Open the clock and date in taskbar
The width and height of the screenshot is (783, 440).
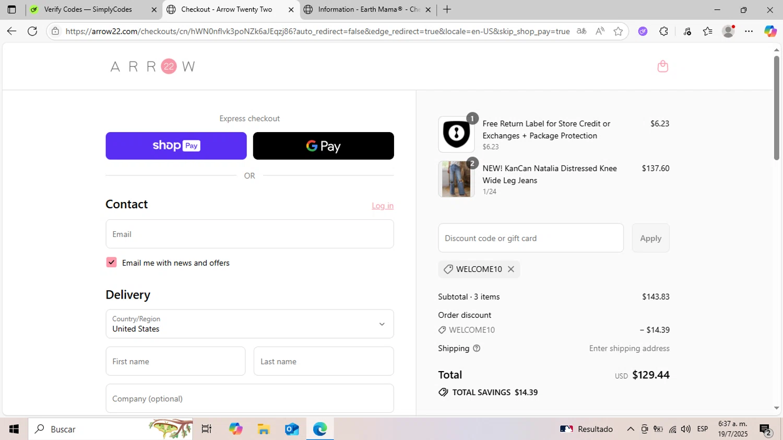point(733,429)
